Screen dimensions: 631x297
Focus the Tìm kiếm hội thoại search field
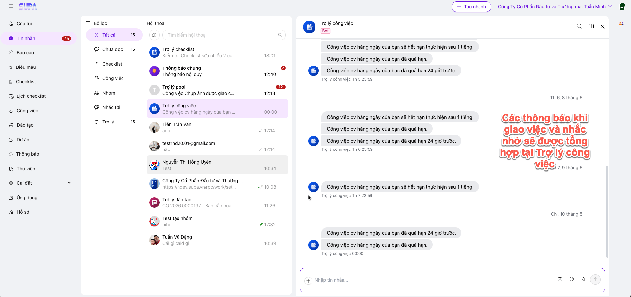tap(219, 35)
